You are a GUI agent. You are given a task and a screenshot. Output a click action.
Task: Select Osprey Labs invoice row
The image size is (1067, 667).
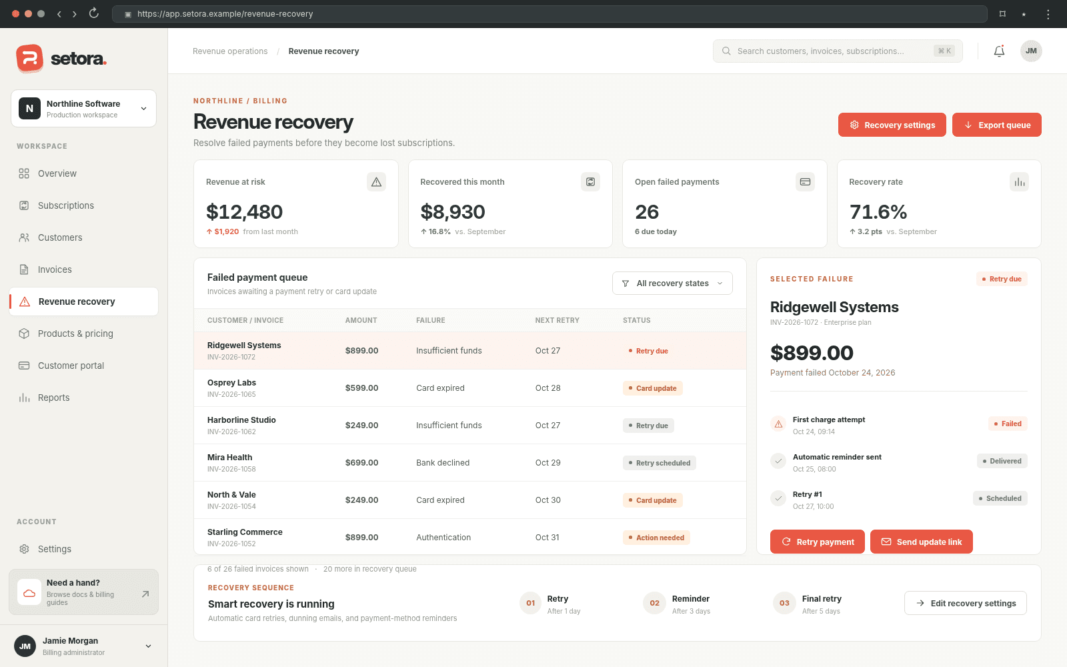(470, 388)
